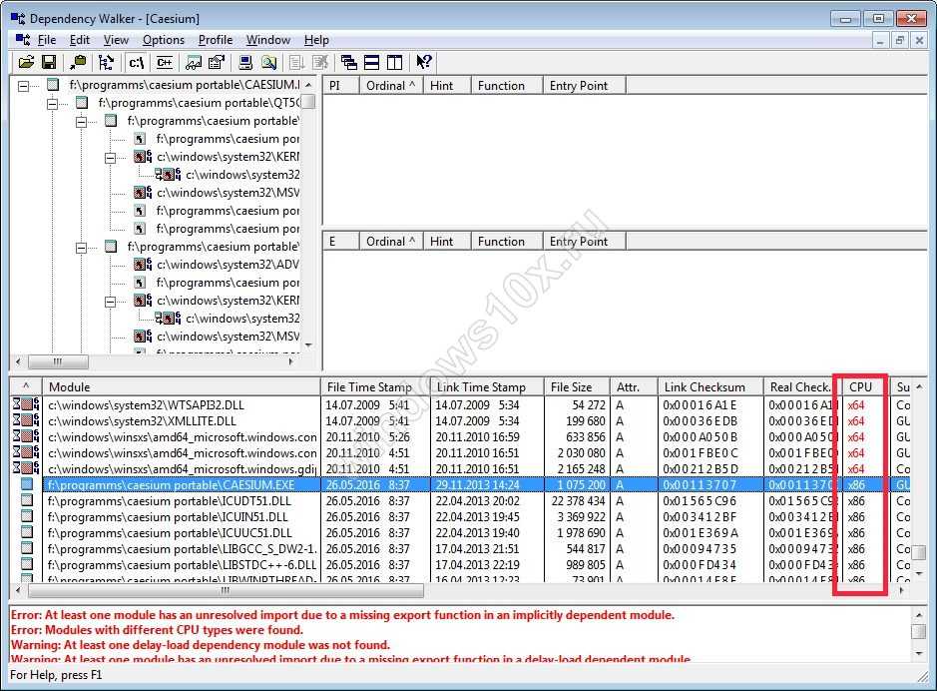Click the File Size column header
This screenshot has height=691, width=937.
(571, 386)
